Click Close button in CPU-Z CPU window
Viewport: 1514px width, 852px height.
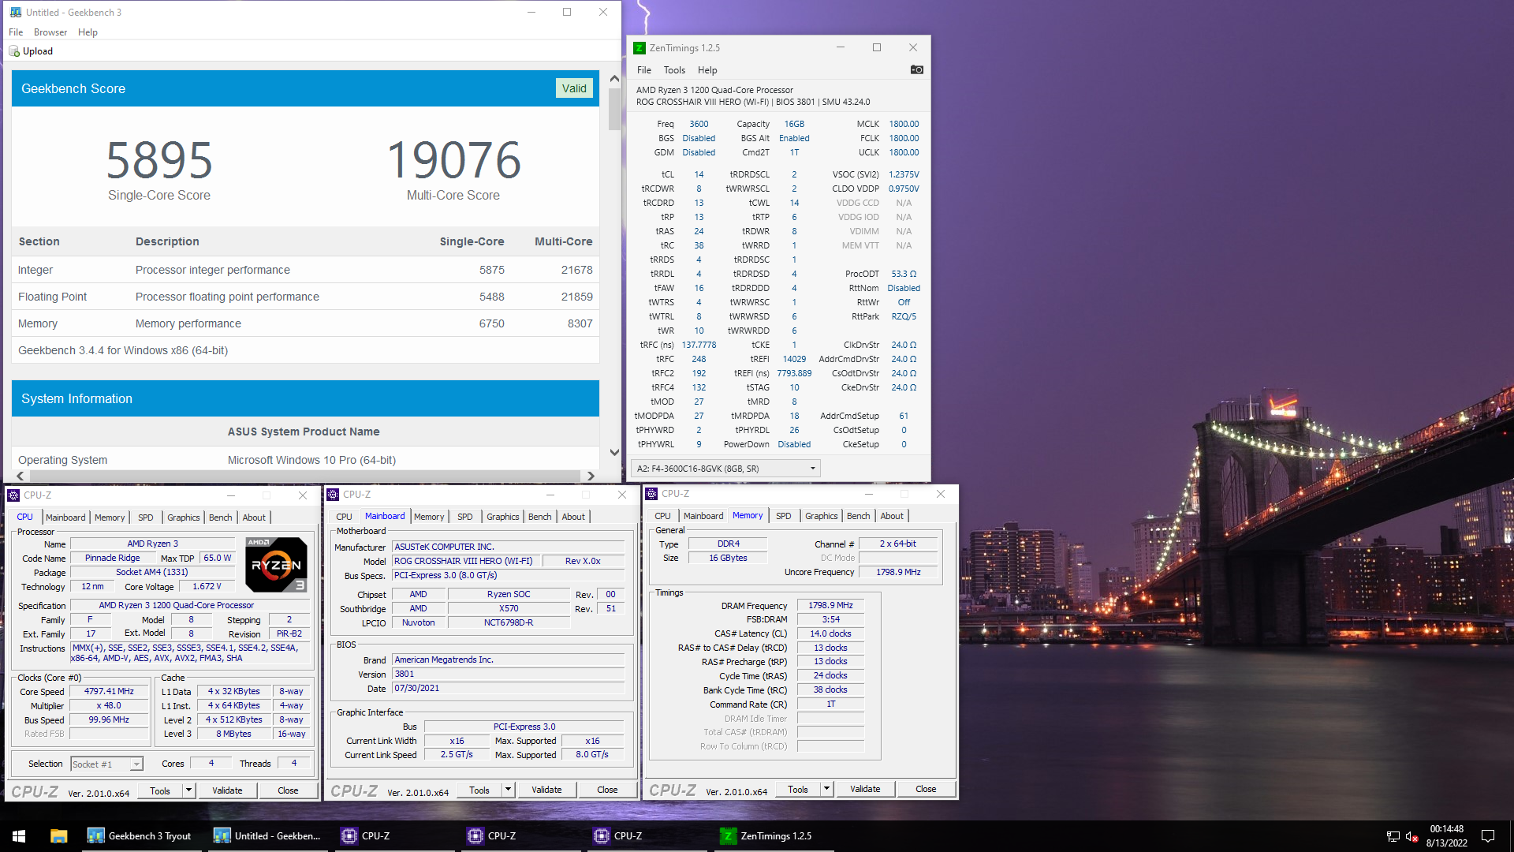(x=288, y=790)
